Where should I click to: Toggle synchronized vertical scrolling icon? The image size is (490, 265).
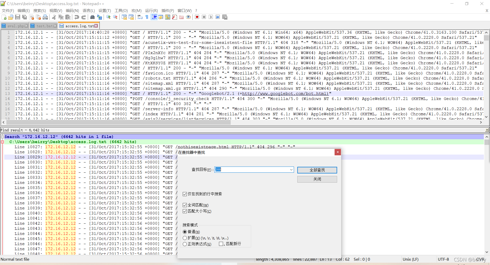click(x=124, y=17)
